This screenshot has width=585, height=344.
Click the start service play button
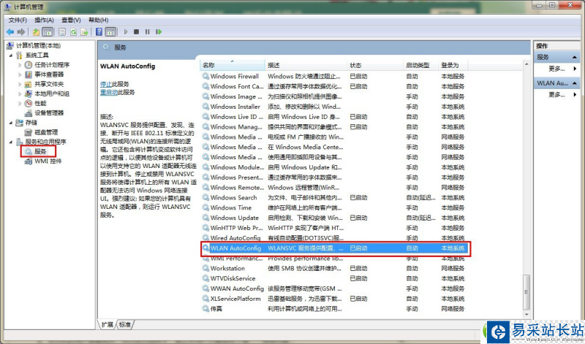tap(126, 32)
